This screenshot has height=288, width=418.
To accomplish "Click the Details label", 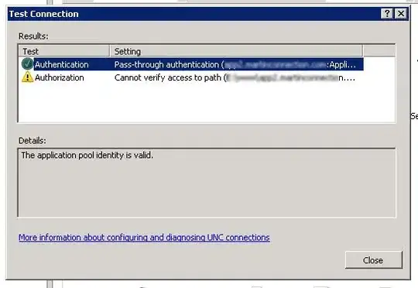I will coord(33,140).
